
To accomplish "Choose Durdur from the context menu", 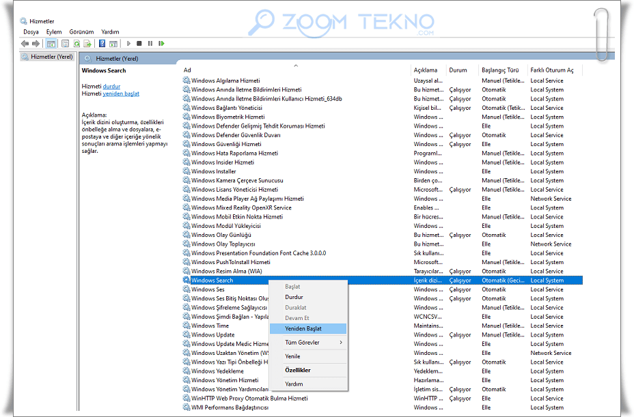I will (x=308, y=297).
